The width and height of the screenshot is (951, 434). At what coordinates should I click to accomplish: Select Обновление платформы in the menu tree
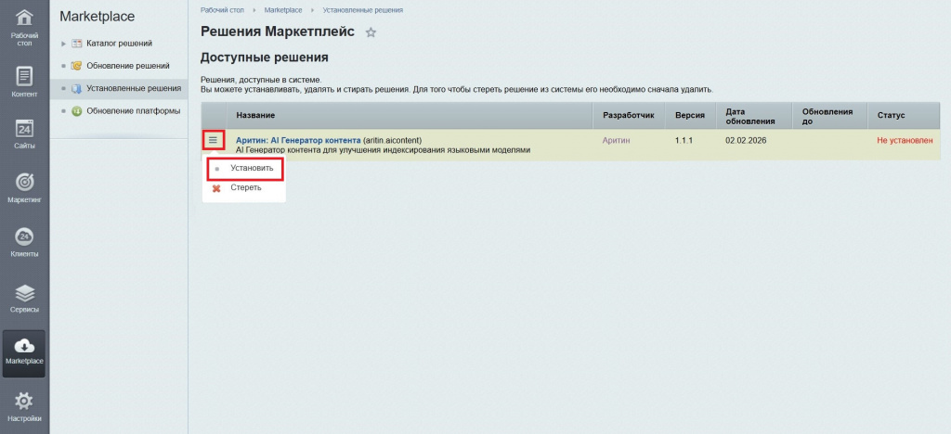coord(133,110)
